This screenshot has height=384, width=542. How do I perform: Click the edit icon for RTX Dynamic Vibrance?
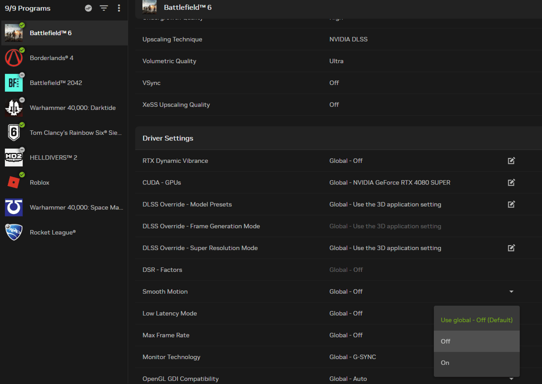511,161
